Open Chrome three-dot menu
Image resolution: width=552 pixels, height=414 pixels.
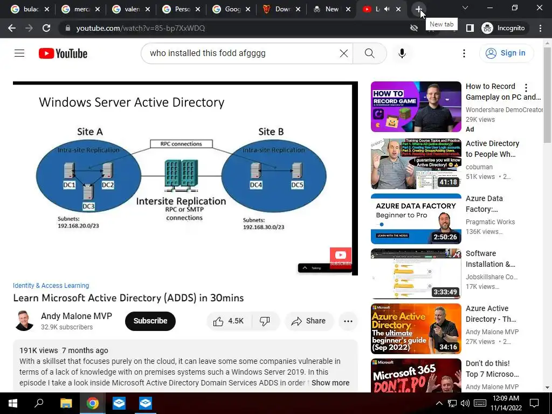tap(540, 28)
